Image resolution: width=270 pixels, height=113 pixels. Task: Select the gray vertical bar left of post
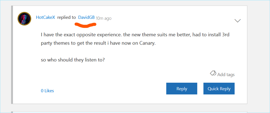pos(12,55)
